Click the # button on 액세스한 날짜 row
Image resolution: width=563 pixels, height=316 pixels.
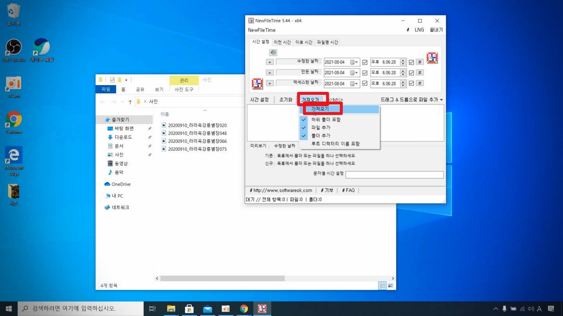420,83
